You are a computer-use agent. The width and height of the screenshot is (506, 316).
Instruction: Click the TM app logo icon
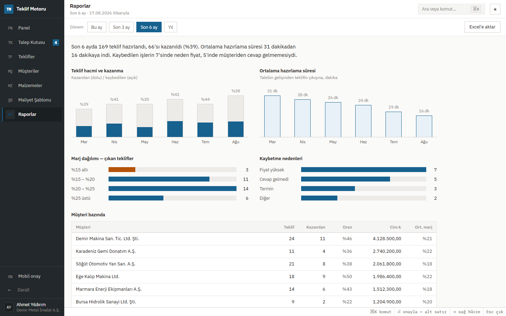coord(9,9)
